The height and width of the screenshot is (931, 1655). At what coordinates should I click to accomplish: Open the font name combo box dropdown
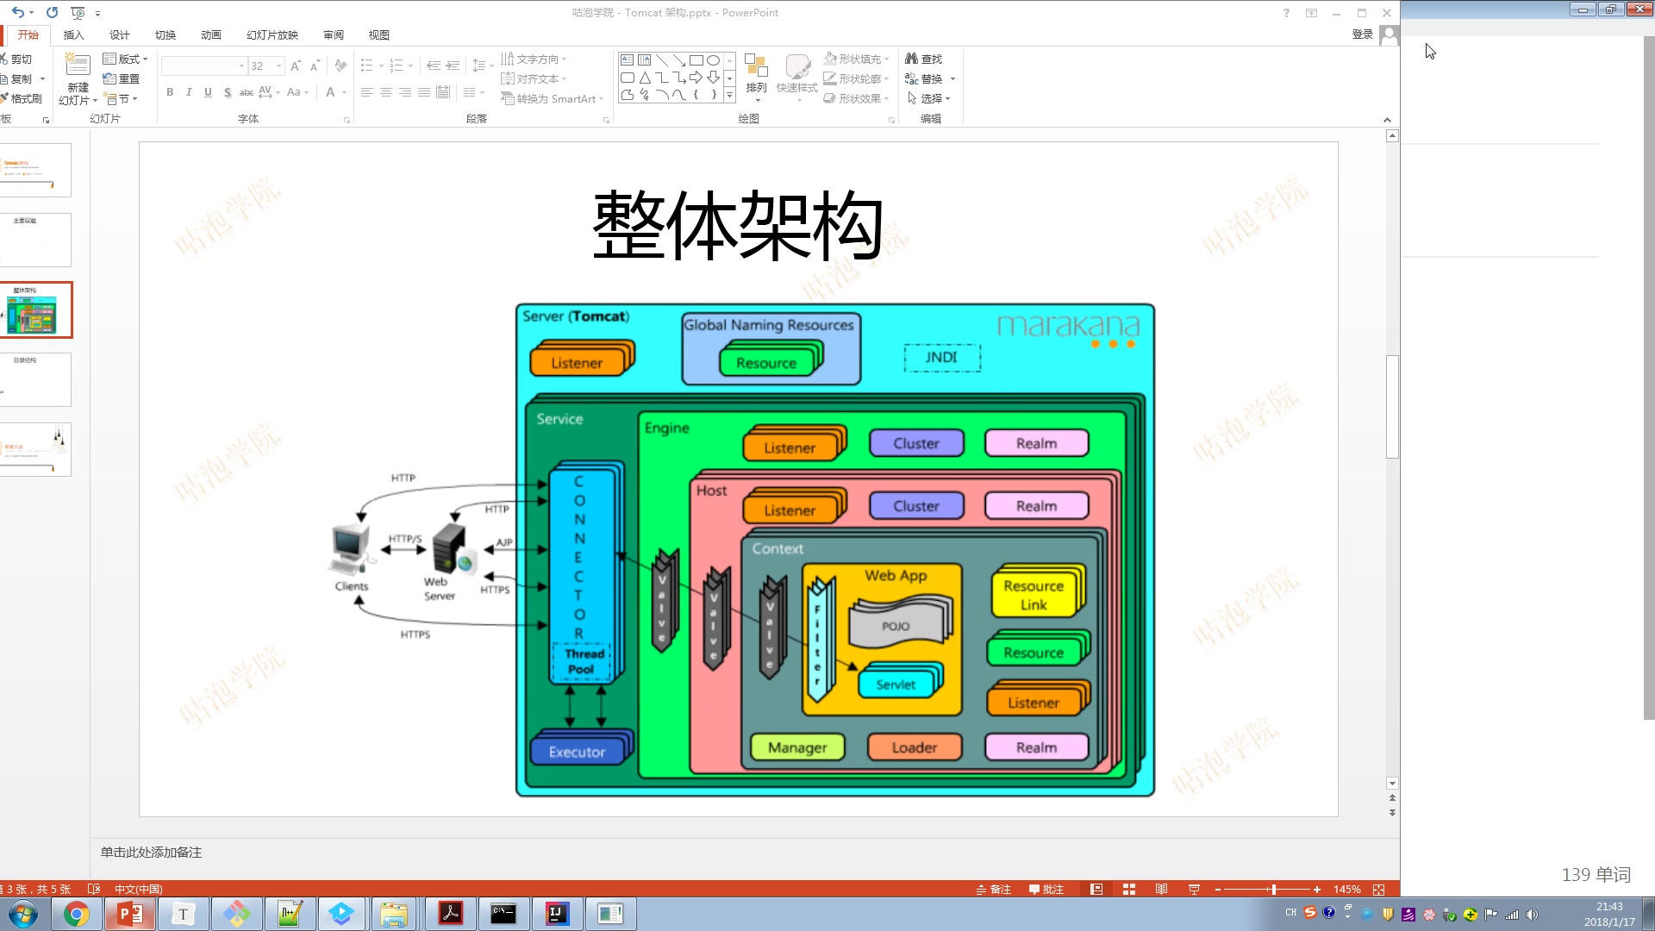click(x=241, y=66)
